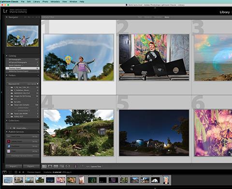Click the Export button

[31, 166]
